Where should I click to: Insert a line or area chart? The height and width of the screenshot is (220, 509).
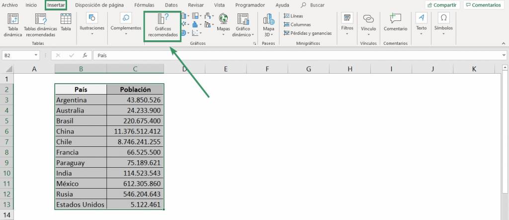tap(185, 24)
